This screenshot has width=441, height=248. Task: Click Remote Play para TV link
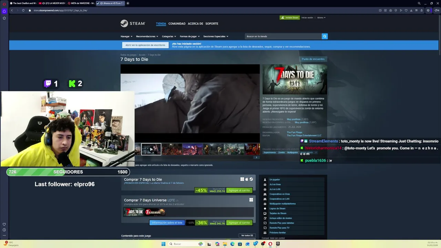279,228
